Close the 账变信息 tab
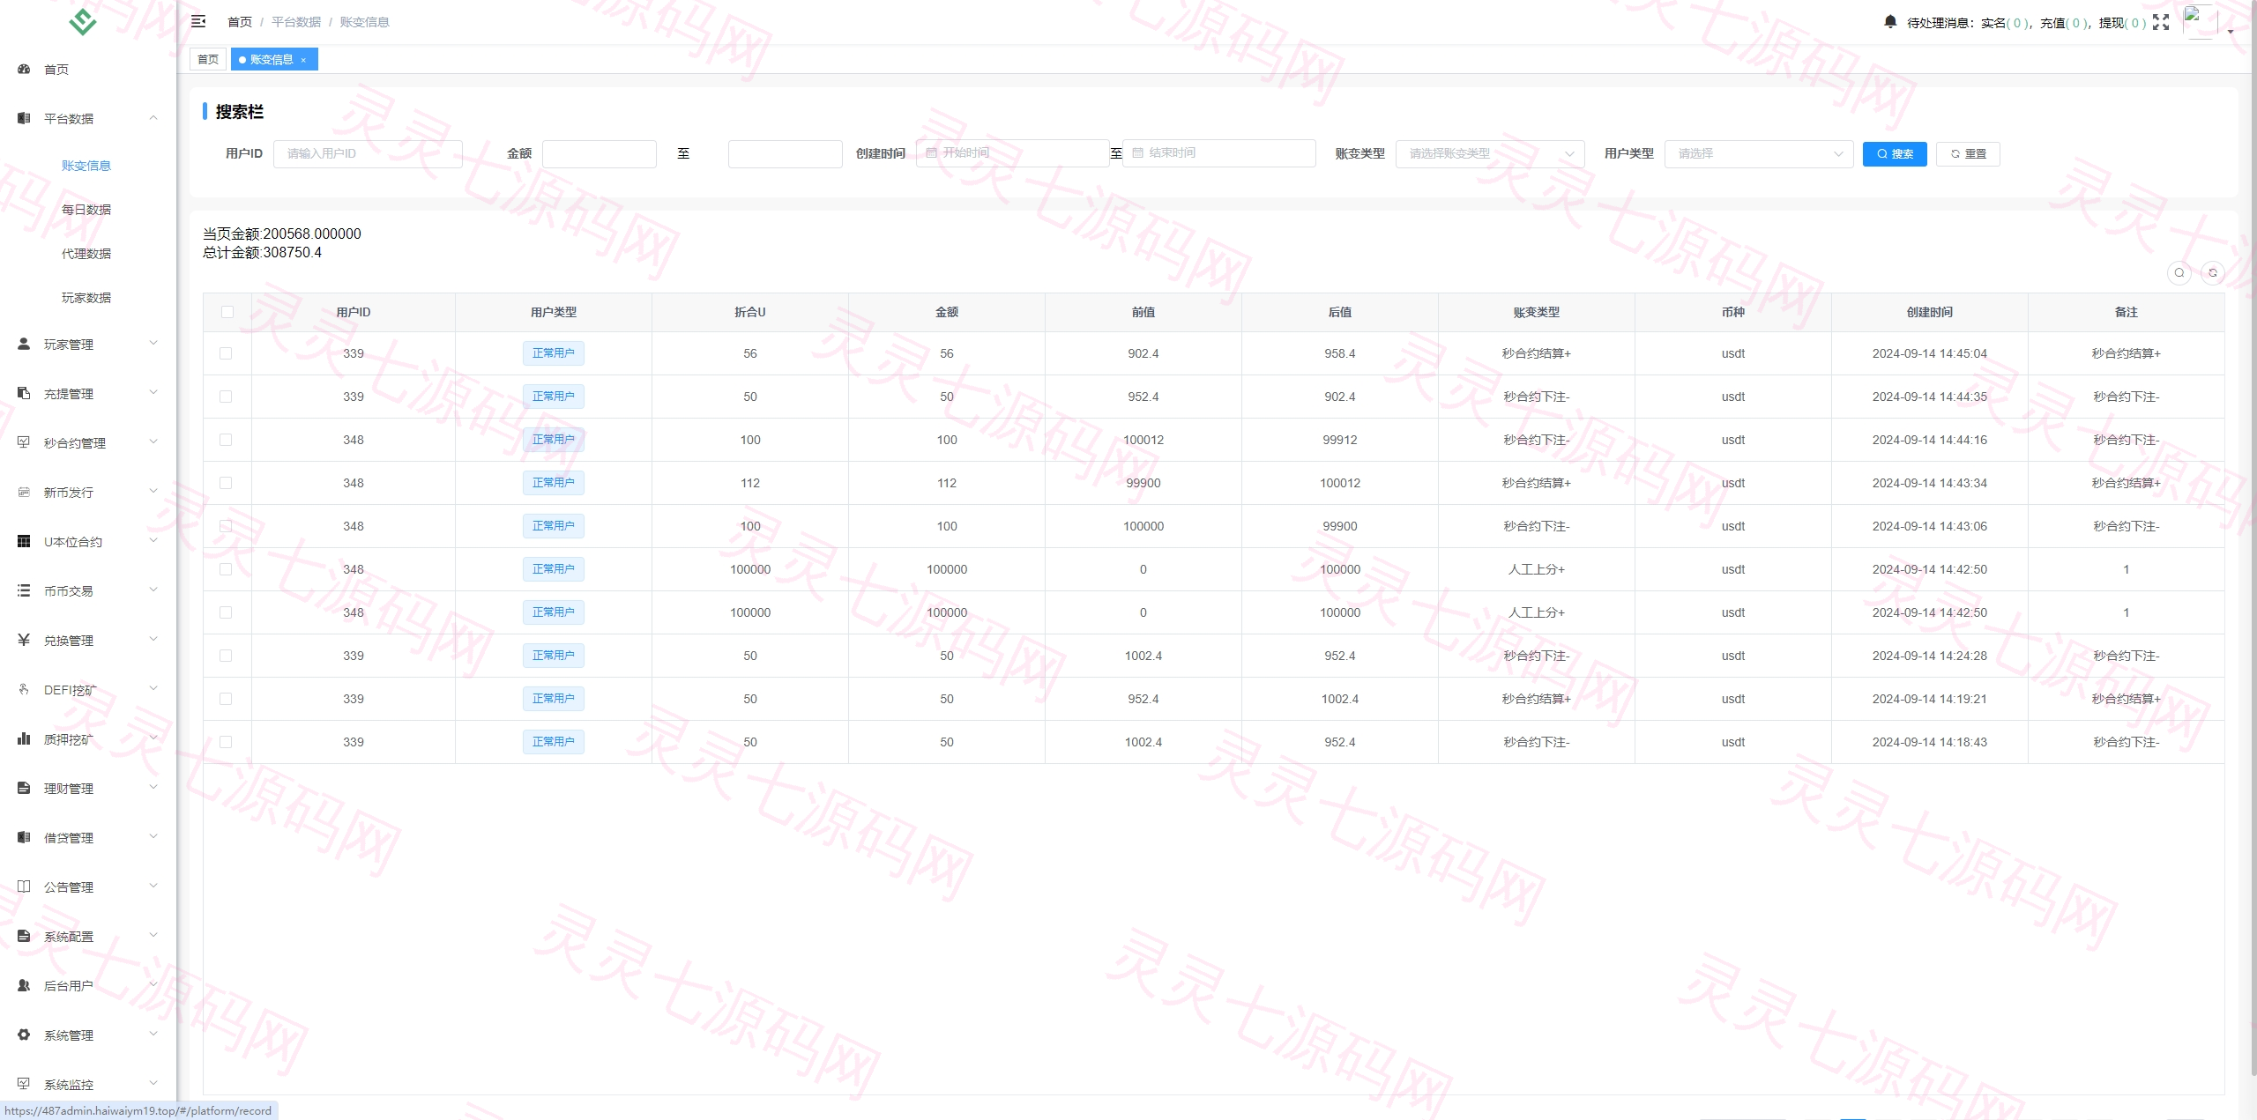 pyautogui.click(x=303, y=60)
